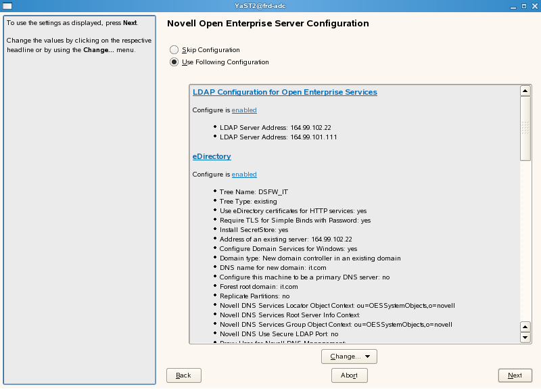Open the window menu icon in title bar

coord(6,5)
